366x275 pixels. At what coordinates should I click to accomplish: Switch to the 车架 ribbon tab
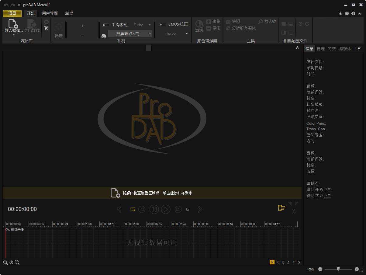[x=69, y=13]
